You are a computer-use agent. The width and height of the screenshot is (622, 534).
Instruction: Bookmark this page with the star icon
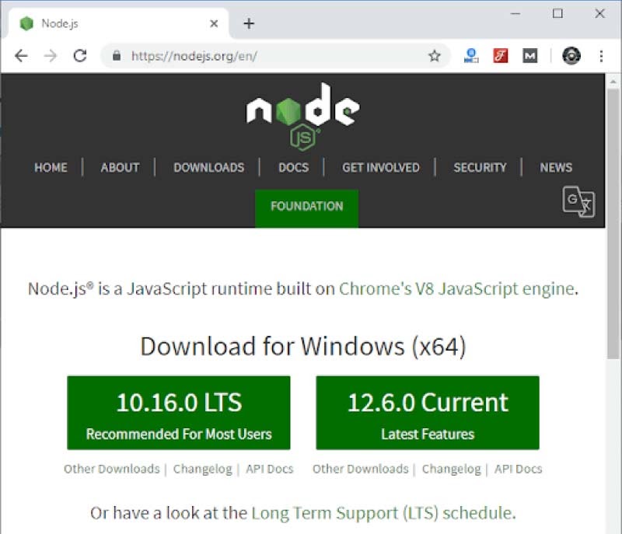[435, 56]
